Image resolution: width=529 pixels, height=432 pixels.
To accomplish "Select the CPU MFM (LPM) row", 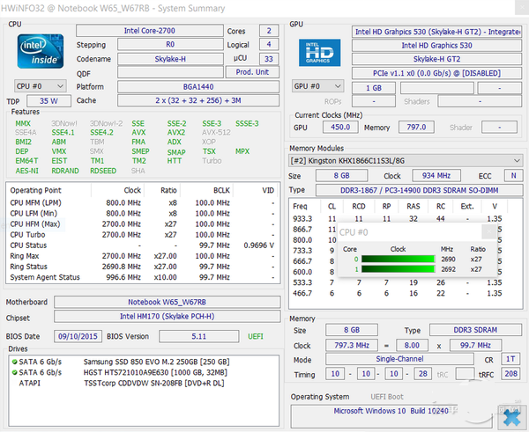I will (143, 202).
